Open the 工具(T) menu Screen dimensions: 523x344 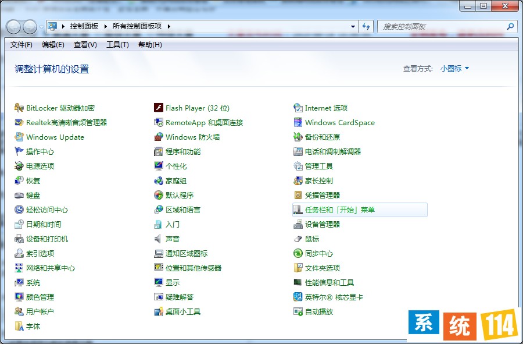116,45
